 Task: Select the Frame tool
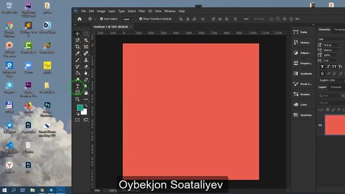86,47
